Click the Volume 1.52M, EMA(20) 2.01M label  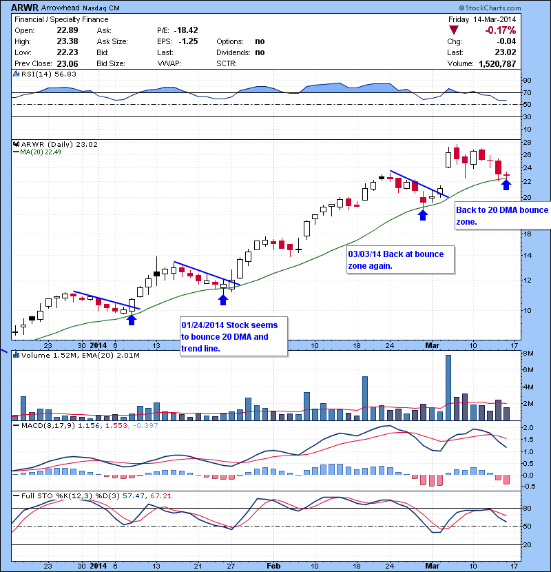[80, 355]
